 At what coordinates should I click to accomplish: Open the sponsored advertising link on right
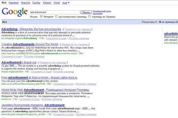(x=171, y=34)
